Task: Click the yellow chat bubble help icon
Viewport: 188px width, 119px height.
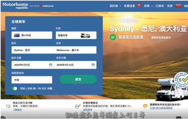Action: coord(145,106)
